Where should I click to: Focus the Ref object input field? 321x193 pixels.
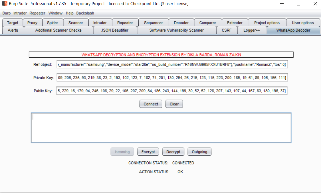tap(172, 65)
